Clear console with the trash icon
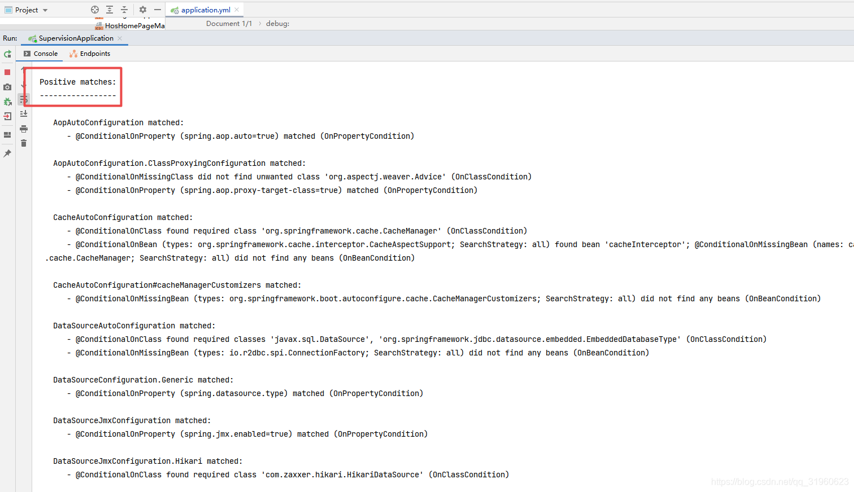 pos(24,143)
